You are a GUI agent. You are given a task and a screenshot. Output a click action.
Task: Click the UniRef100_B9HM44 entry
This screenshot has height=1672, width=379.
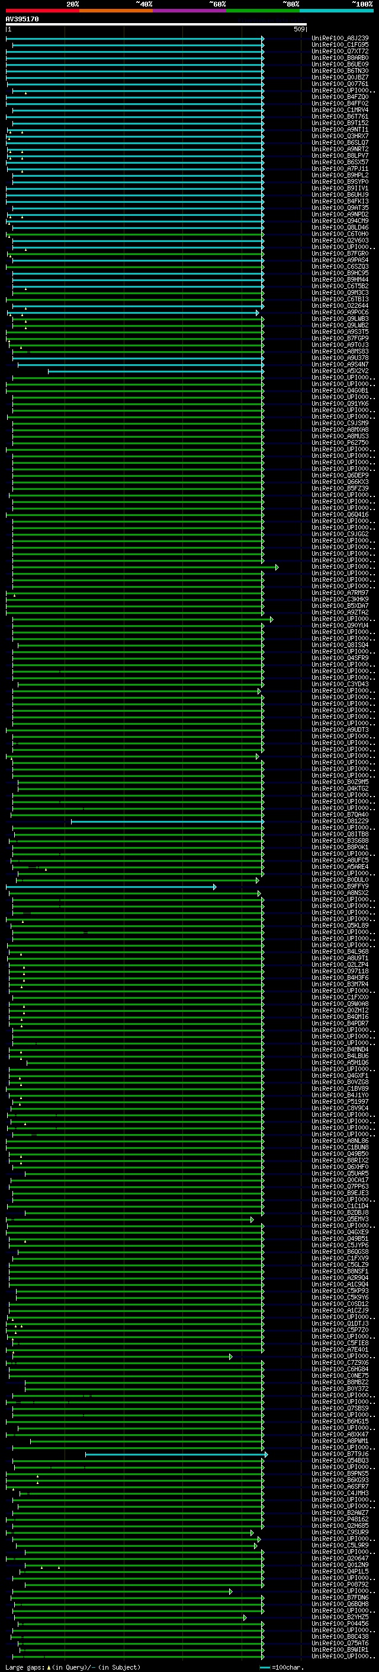(x=340, y=280)
